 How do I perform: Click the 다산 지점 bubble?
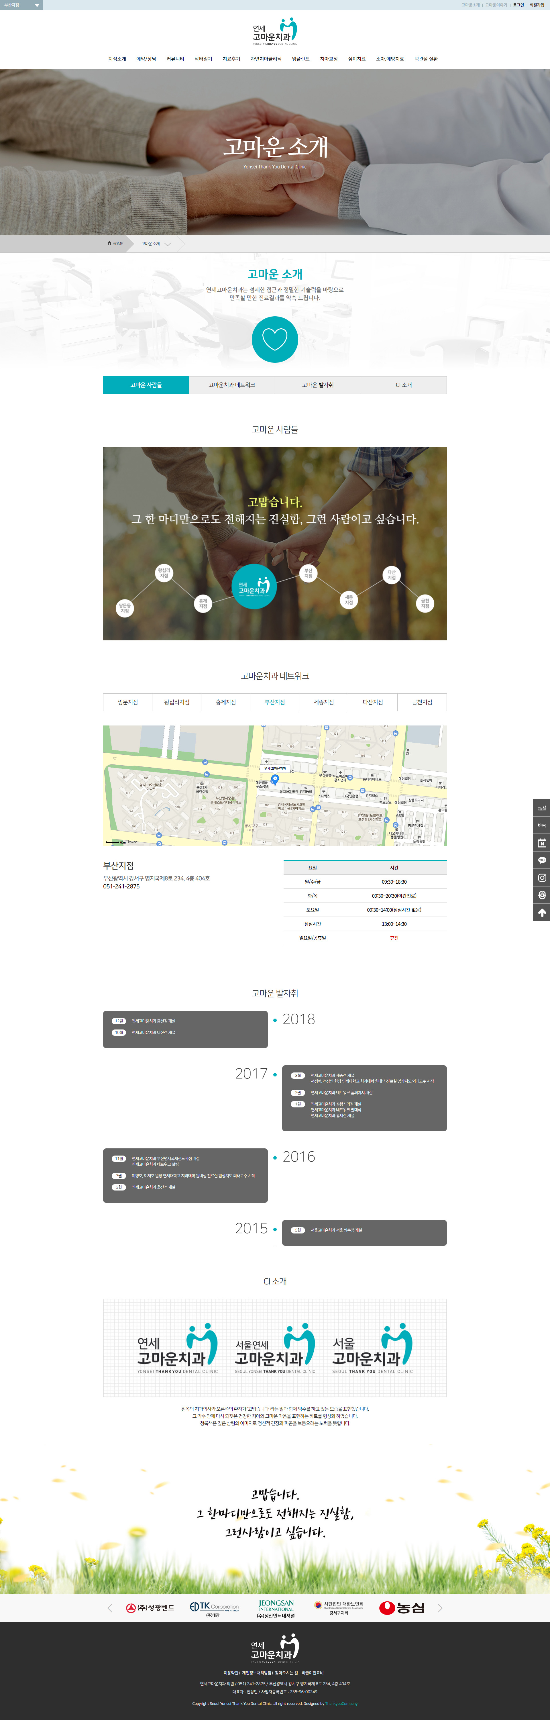click(x=392, y=574)
